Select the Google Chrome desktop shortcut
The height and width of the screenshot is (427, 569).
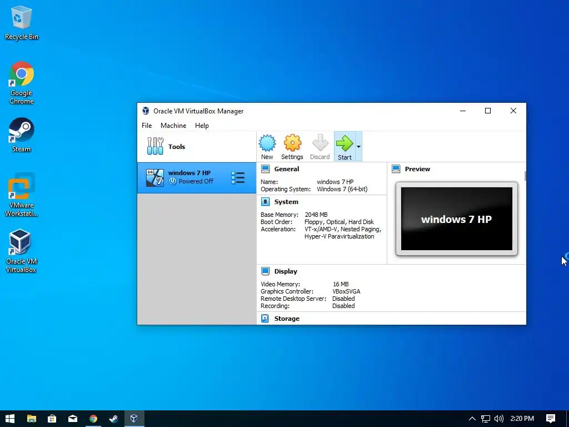click(x=22, y=83)
